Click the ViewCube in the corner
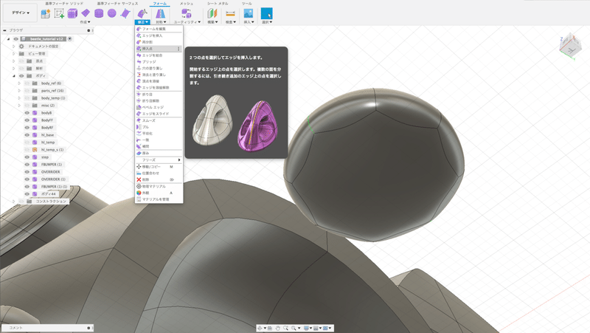590x333 pixels. [x=570, y=46]
